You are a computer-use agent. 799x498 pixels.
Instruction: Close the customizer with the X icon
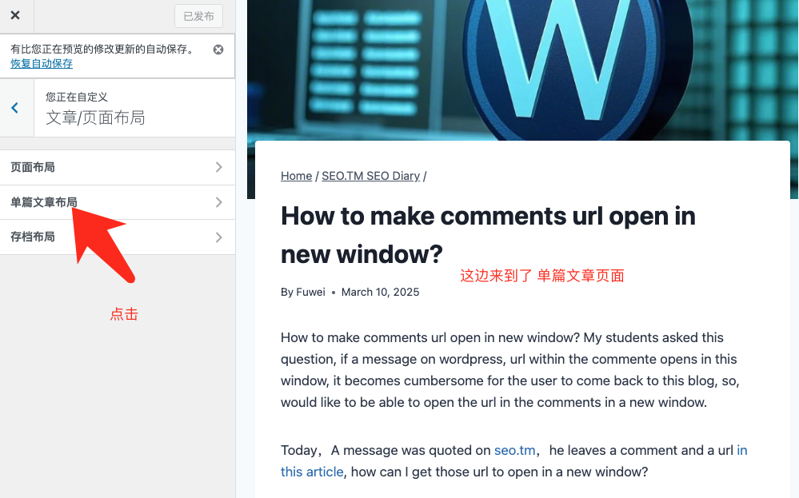[15, 15]
